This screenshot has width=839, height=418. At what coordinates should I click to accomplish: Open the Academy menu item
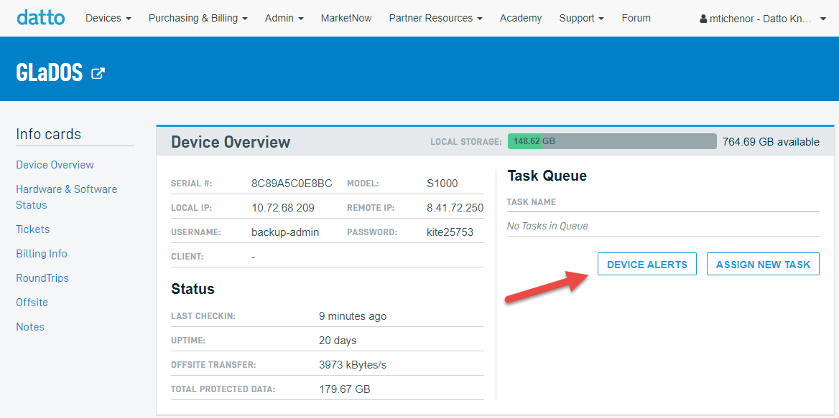click(521, 18)
